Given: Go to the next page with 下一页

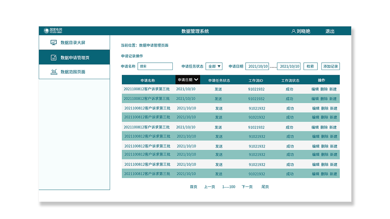Looking at the screenshot, I should [247, 186].
